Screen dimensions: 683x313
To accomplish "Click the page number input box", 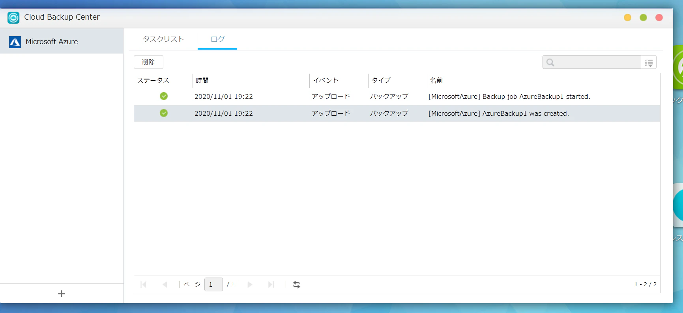I will point(213,284).
